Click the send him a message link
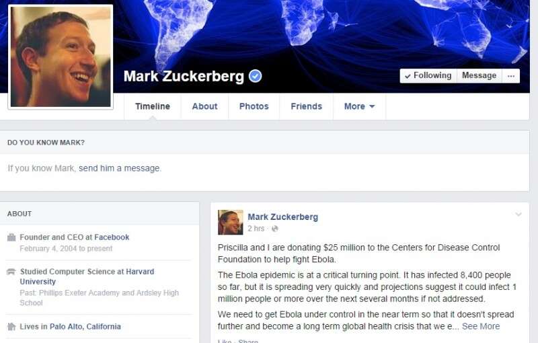Viewport: 538px width, 343px height. [x=120, y=168]
